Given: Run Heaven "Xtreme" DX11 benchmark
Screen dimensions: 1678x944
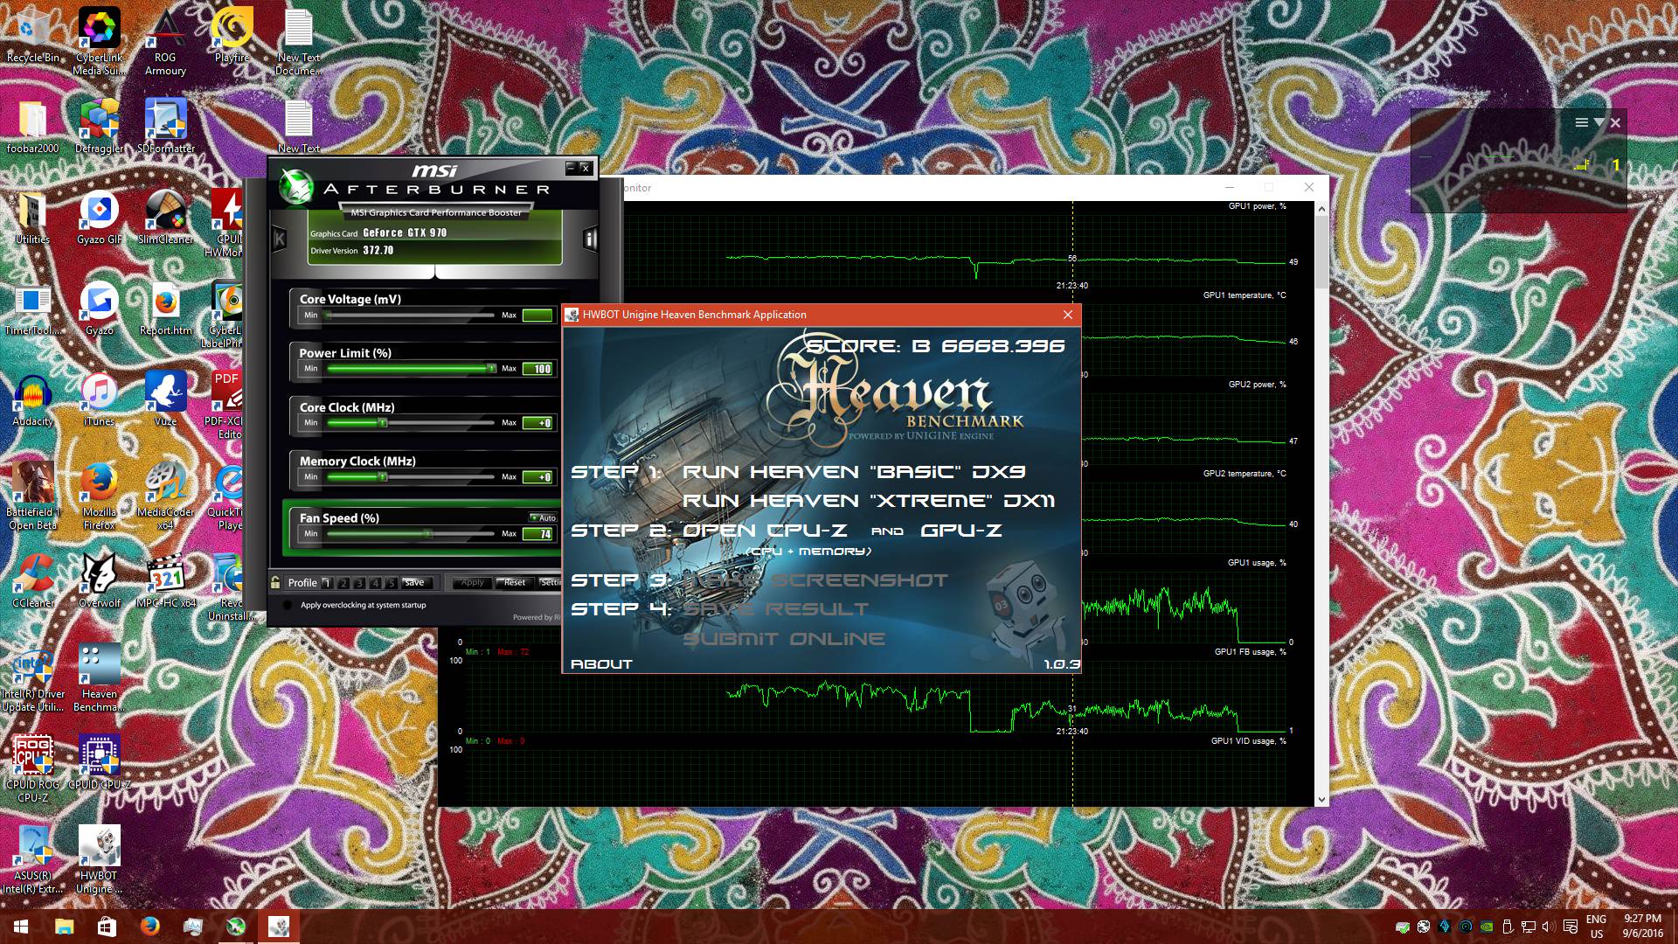Looking at the screenshot, I should tap(869, 501).
